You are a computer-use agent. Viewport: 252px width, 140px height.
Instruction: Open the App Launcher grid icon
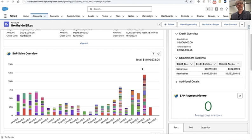(5, 16)
